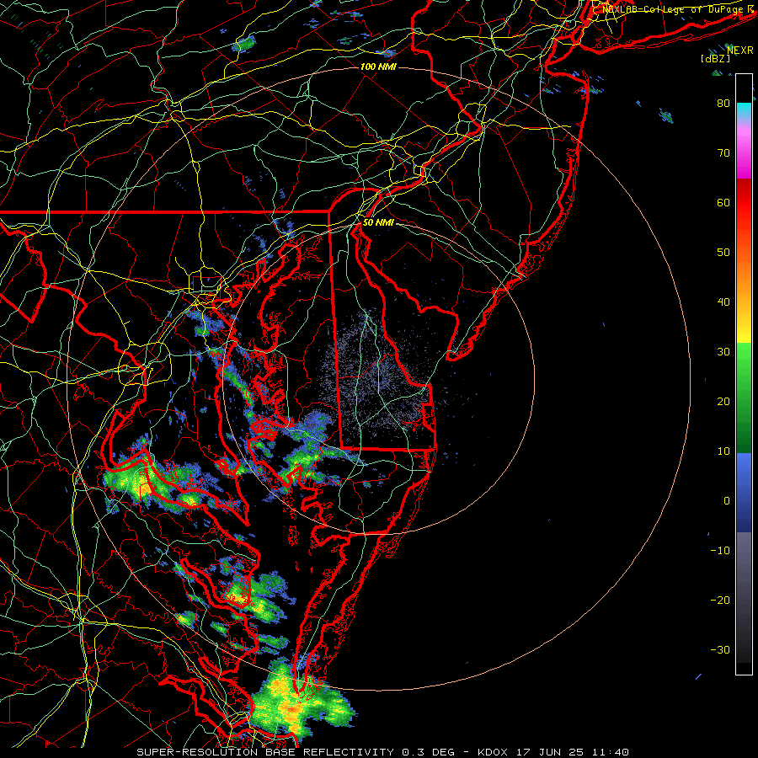Click the "100 NMI" range ring label
Viewport: 758px width, 758px height.
[378, 67]
